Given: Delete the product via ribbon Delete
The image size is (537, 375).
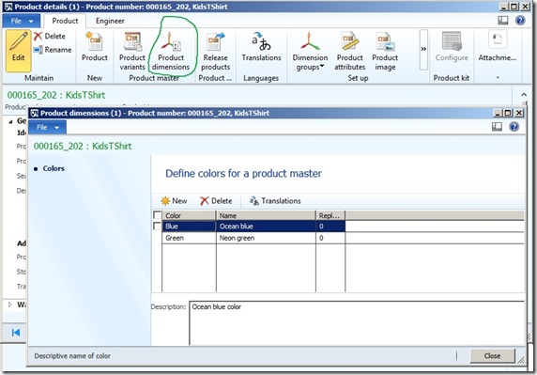Looking at the screenshot, I should [50, 36].
